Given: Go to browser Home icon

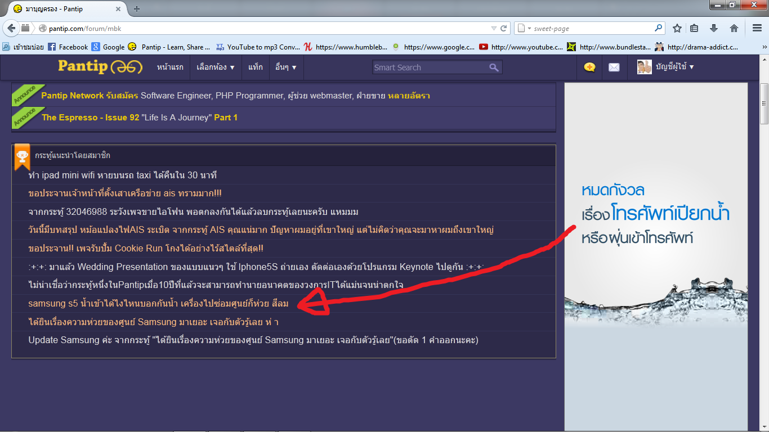Looking at the screenshot, I should [x=734, y=28].
